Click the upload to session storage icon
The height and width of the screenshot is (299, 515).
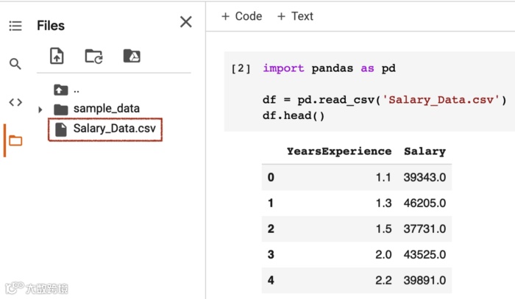pos(57,56)
